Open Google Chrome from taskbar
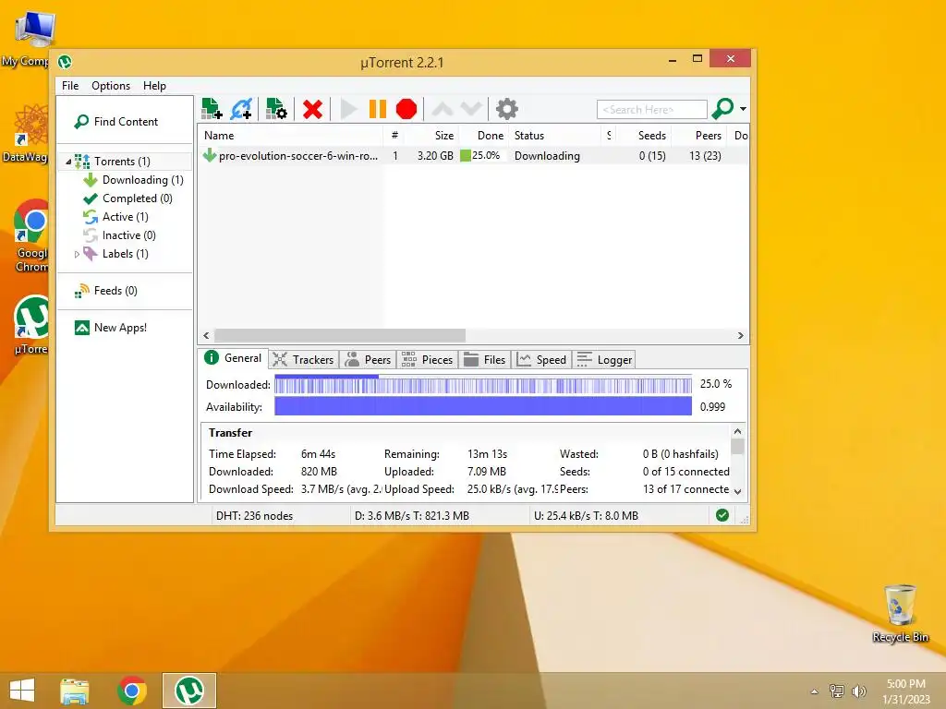The width and height of the screenshot is (946, 709). pyautogui.click(x=132, y=691)
